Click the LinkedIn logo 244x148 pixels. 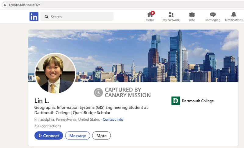tap(34, 17)
